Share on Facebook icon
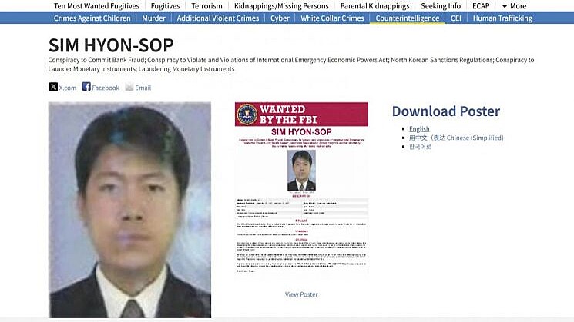 [x=86, y=87]
